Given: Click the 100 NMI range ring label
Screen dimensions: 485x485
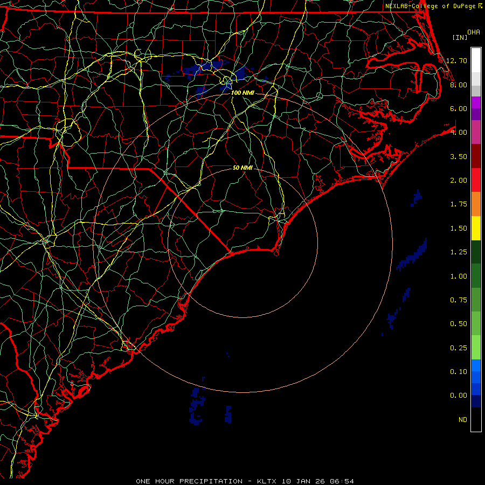Looking at the screenshot, I should tap(243, 93).
